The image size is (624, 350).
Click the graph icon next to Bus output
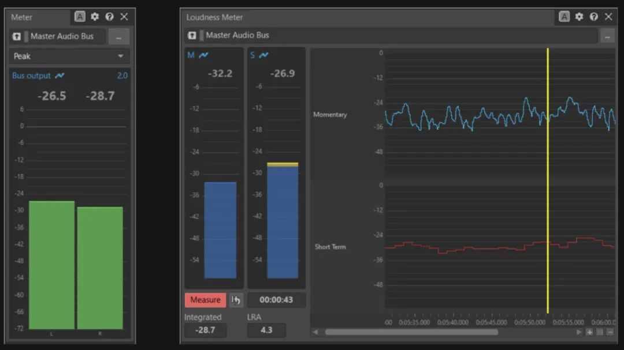pyautogui.click(x=60, y=76)
